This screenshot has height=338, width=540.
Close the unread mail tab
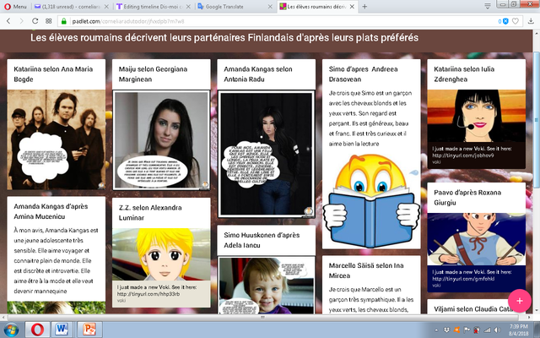click(106, 6)
